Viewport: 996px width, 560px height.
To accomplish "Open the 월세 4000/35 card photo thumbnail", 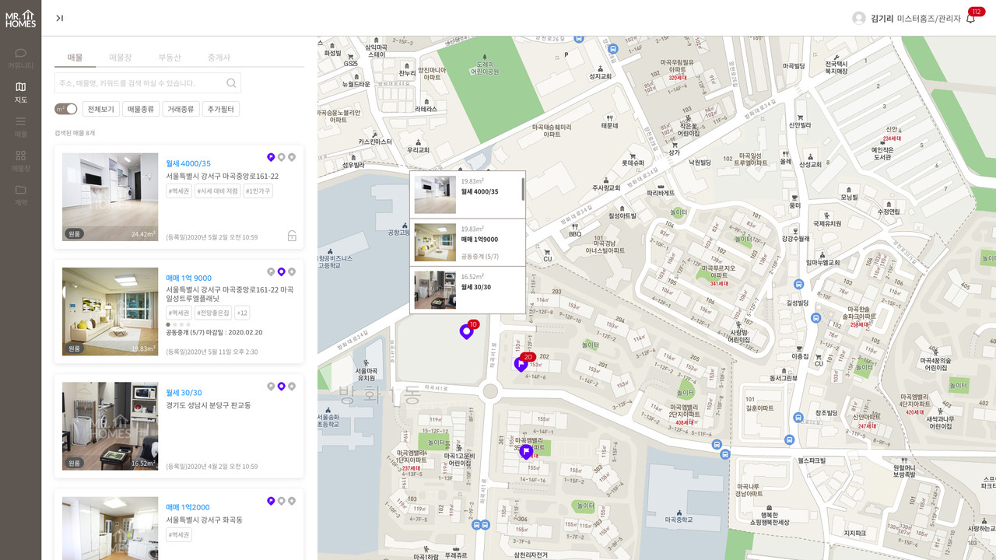I will [110, 197].
